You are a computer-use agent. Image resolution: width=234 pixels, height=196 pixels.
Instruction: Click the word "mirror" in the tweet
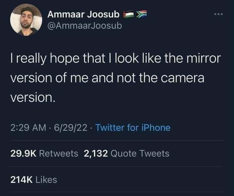click(x=203, y=58)
